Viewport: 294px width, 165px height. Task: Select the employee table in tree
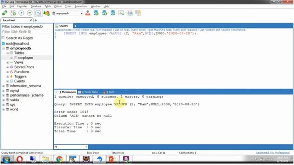(x=26, y=58)
